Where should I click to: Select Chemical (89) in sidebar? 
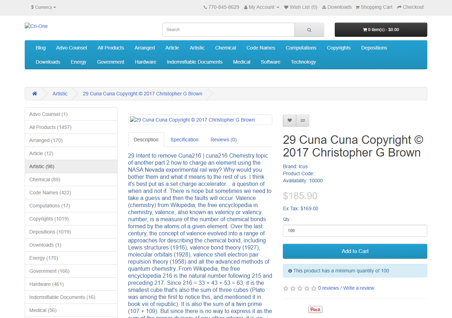tap(71, 179)
